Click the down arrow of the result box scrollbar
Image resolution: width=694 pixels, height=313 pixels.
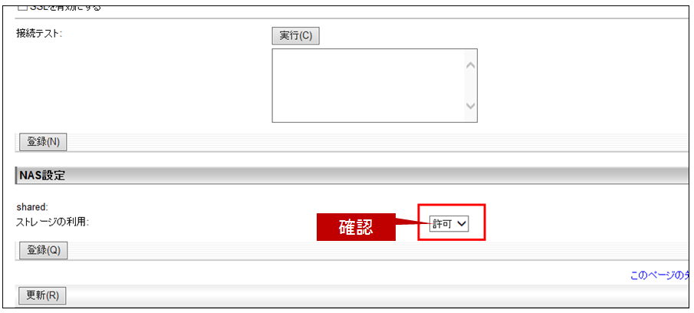pyautogui.click(x=471, y=106)
